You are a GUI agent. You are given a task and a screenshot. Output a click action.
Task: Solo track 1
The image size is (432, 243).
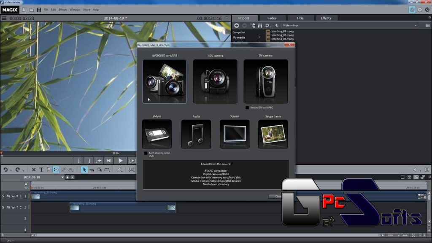pos(3,196)
